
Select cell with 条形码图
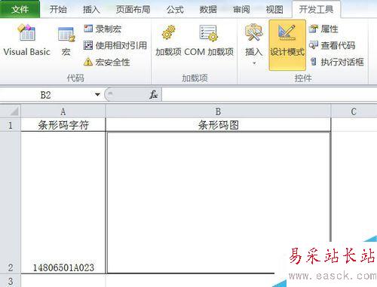click(218, 125)
